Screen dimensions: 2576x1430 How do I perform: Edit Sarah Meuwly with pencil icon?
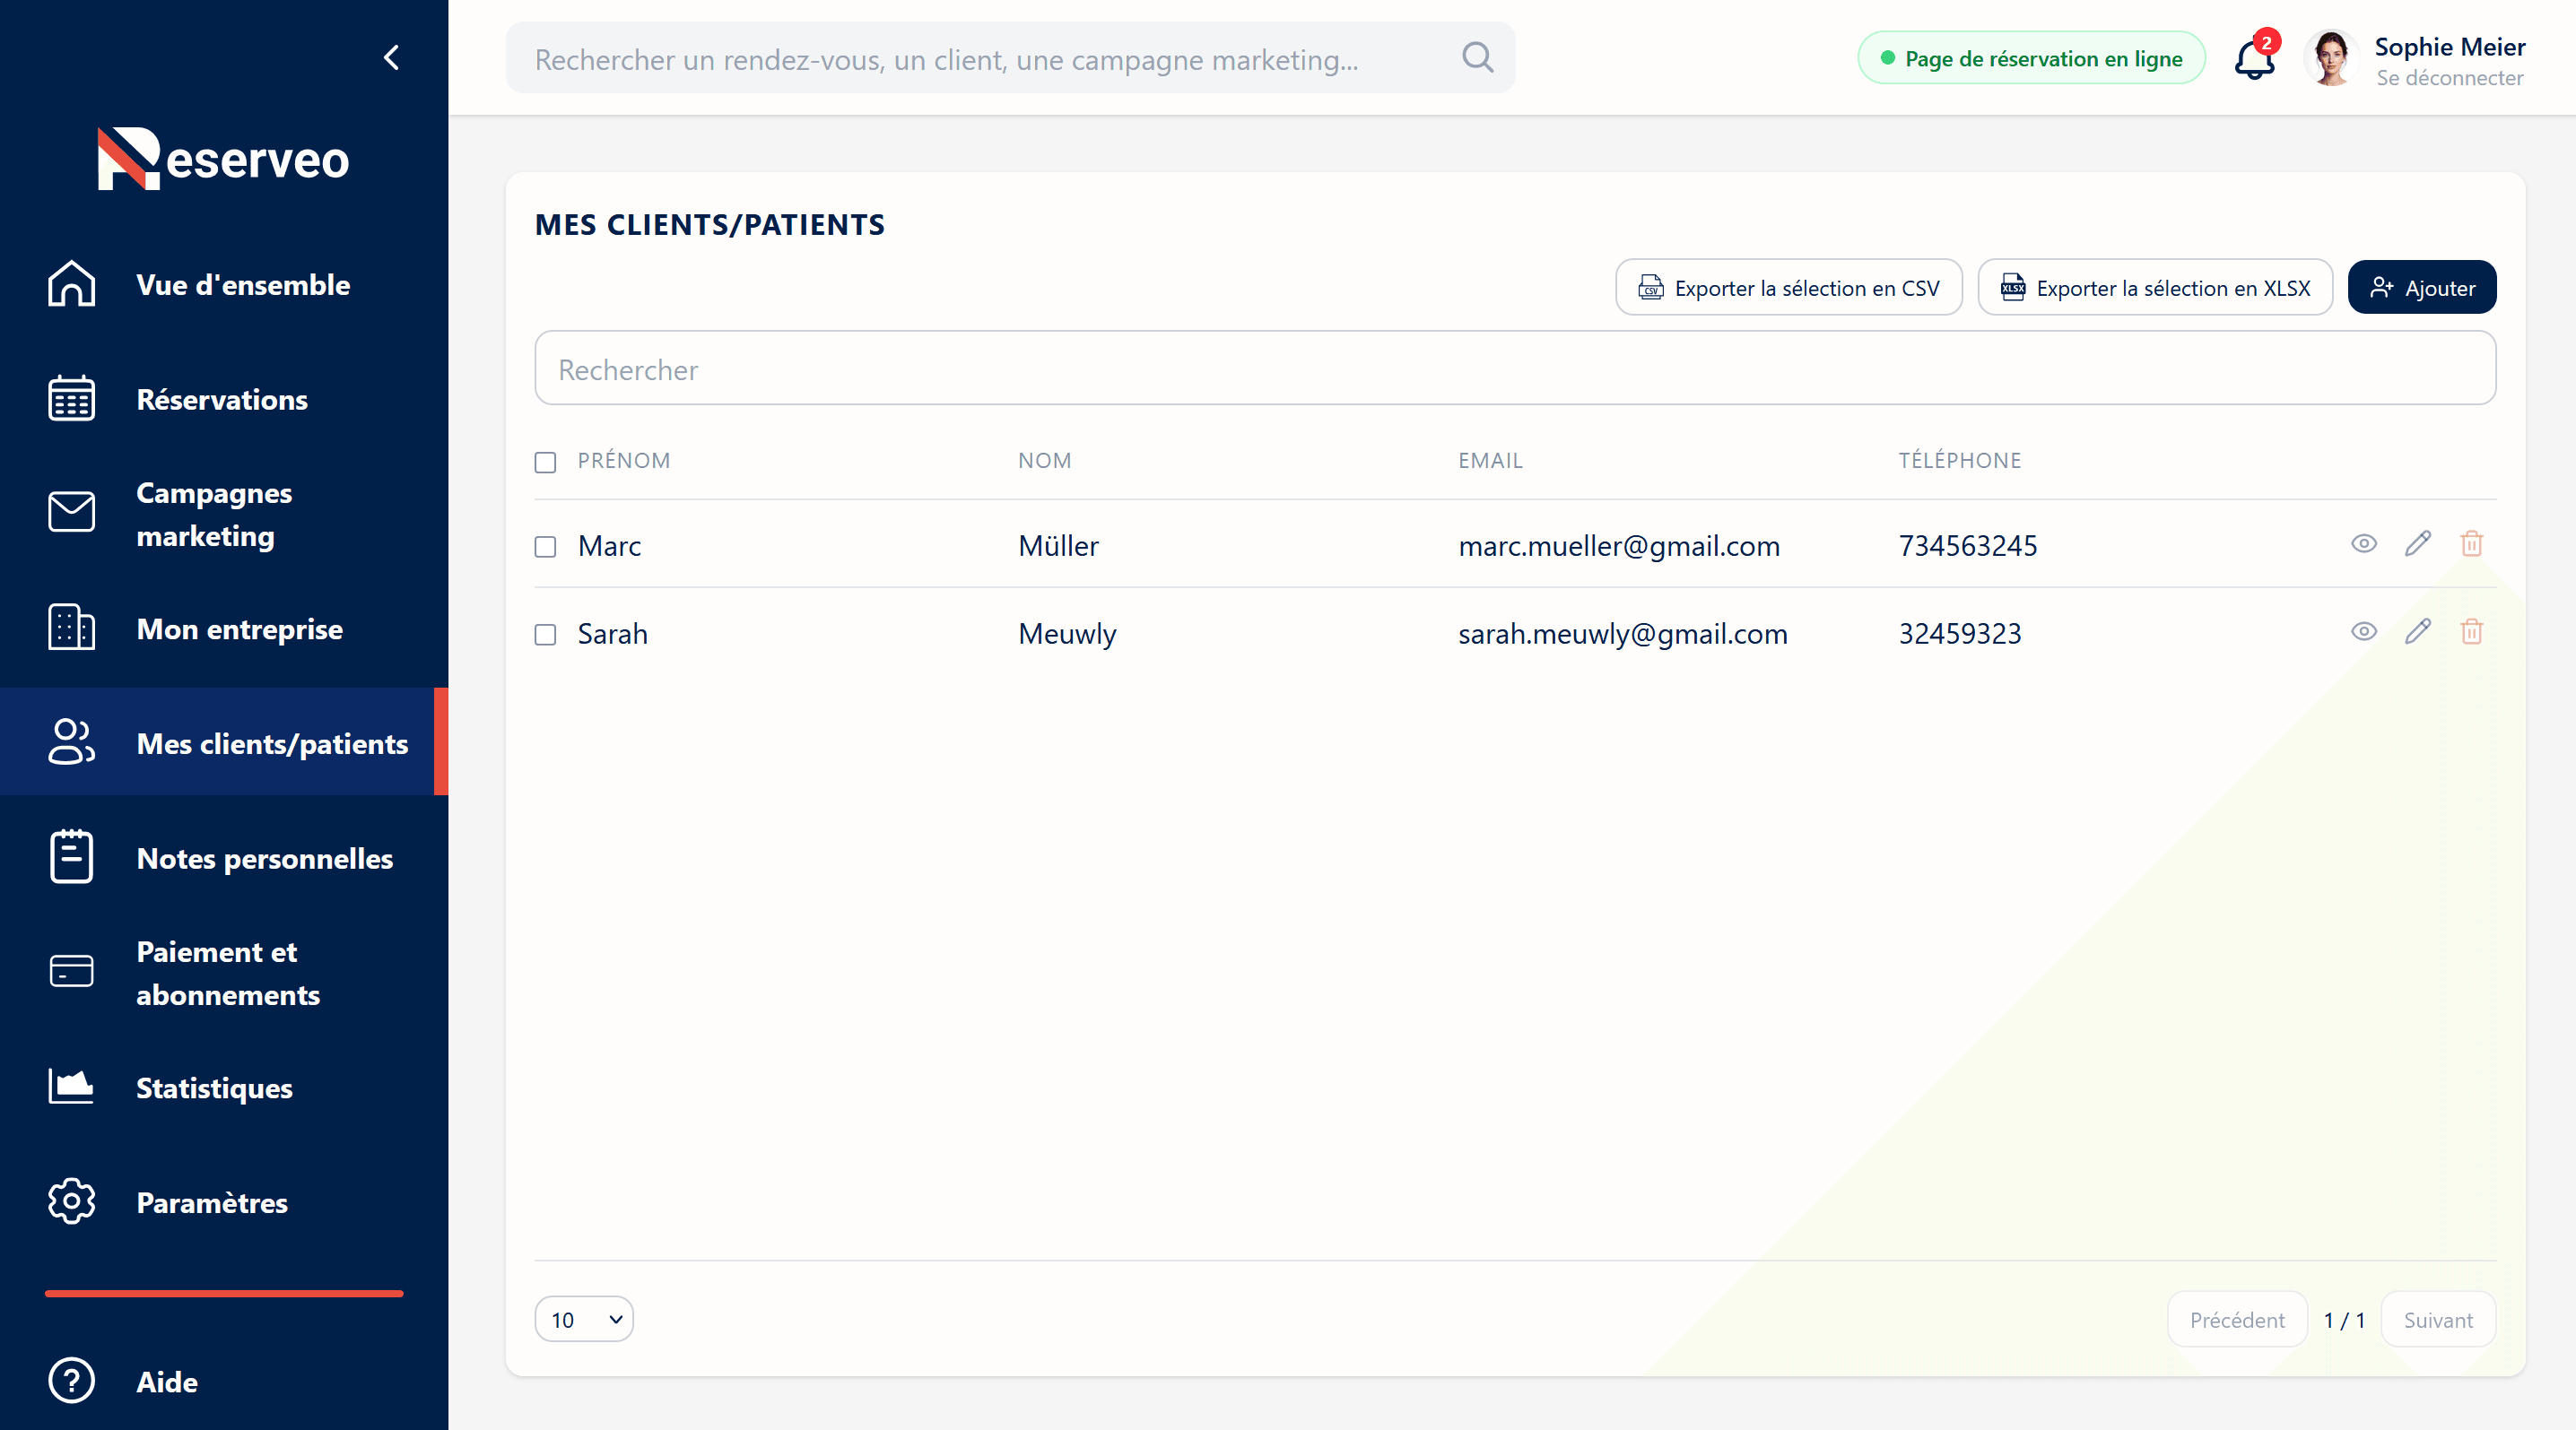pyautogui.click(x=2418, y=631)
